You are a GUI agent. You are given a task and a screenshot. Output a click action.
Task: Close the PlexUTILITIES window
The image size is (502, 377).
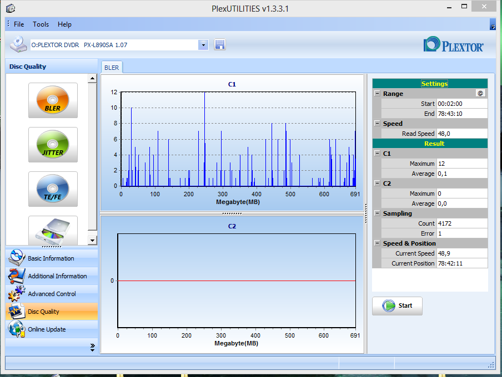coord(484,7)
